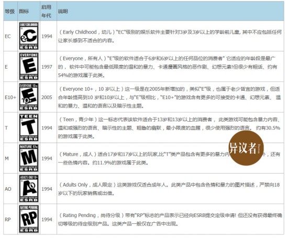Click the Teen description paragraph
Screen dimensions: 288x238
click(x=169, y=128)
